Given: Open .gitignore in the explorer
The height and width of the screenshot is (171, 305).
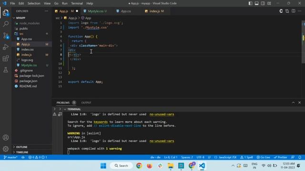Looking at the screenshot, I should (26, 70).
